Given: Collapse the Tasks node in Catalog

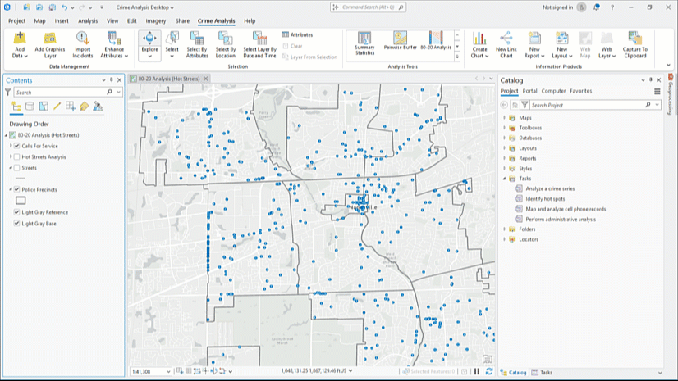Looking at the screenshot, I should click(x=504, y=179).
